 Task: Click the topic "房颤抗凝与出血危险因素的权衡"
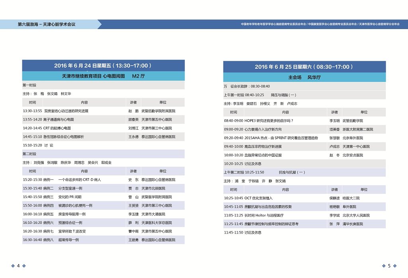[268, 206]
